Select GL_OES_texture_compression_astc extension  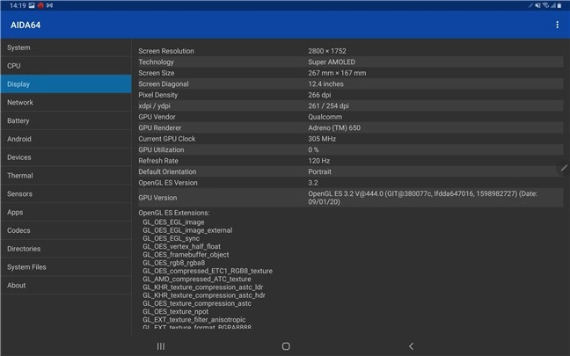[197, 303]
